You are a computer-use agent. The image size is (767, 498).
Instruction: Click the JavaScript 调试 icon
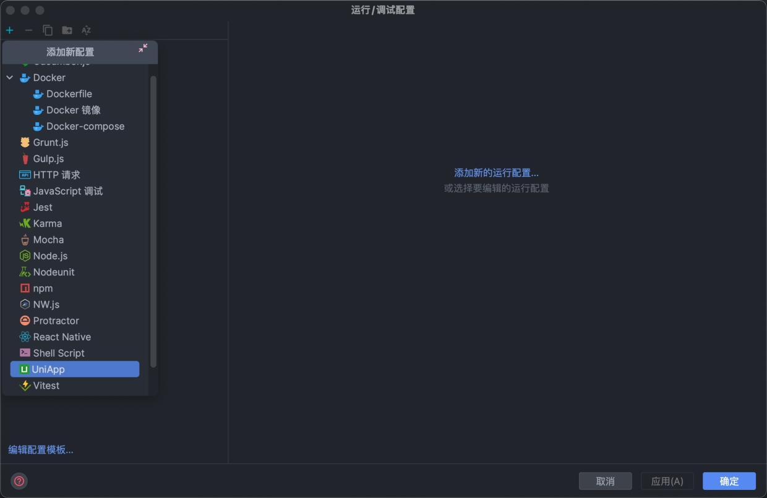[25, 191]
